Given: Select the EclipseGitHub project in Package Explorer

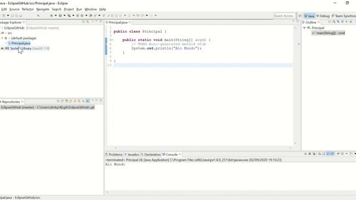Looking at the screenshot, I should [14, 28].
